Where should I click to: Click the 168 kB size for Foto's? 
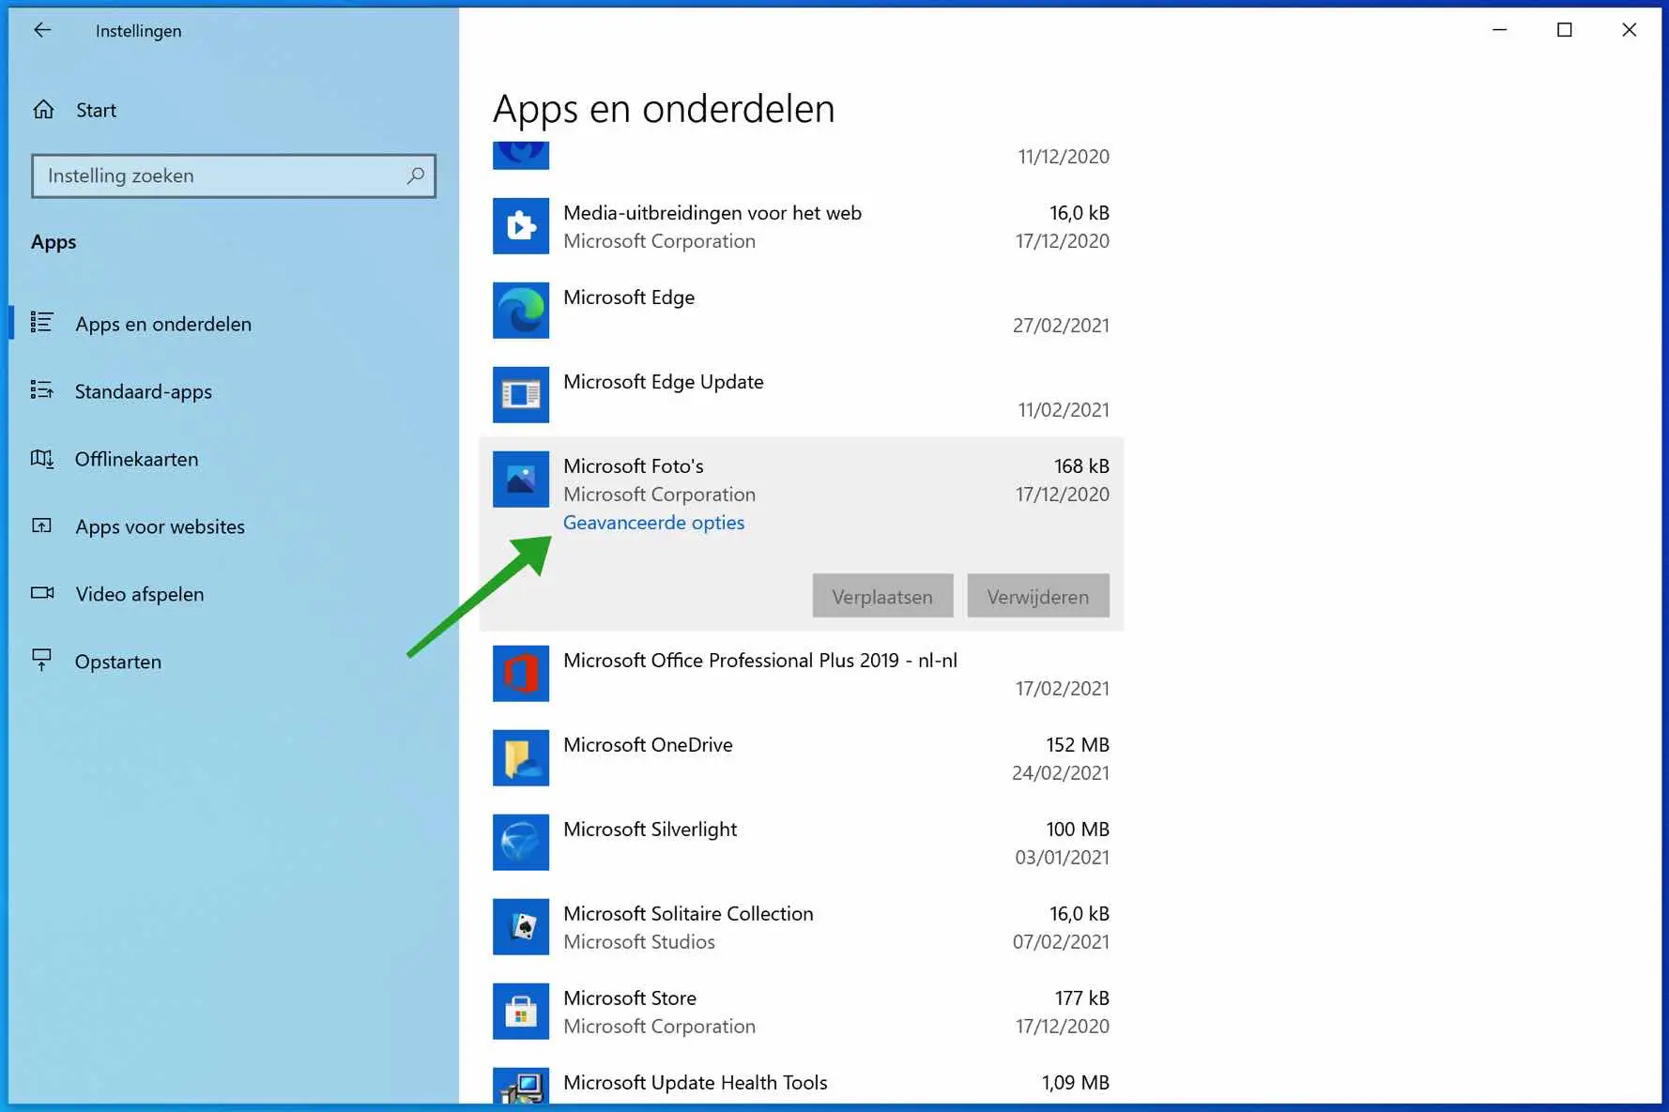[1081, 466]
